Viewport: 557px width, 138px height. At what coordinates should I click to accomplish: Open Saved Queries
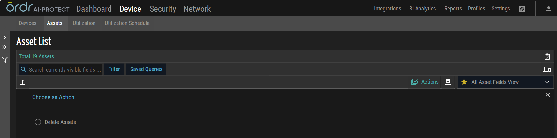pyautogui.click(x=146, y=69)
